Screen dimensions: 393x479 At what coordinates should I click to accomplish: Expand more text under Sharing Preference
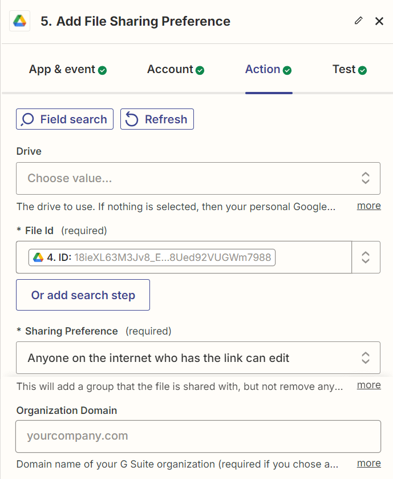(x=368, y=385)
